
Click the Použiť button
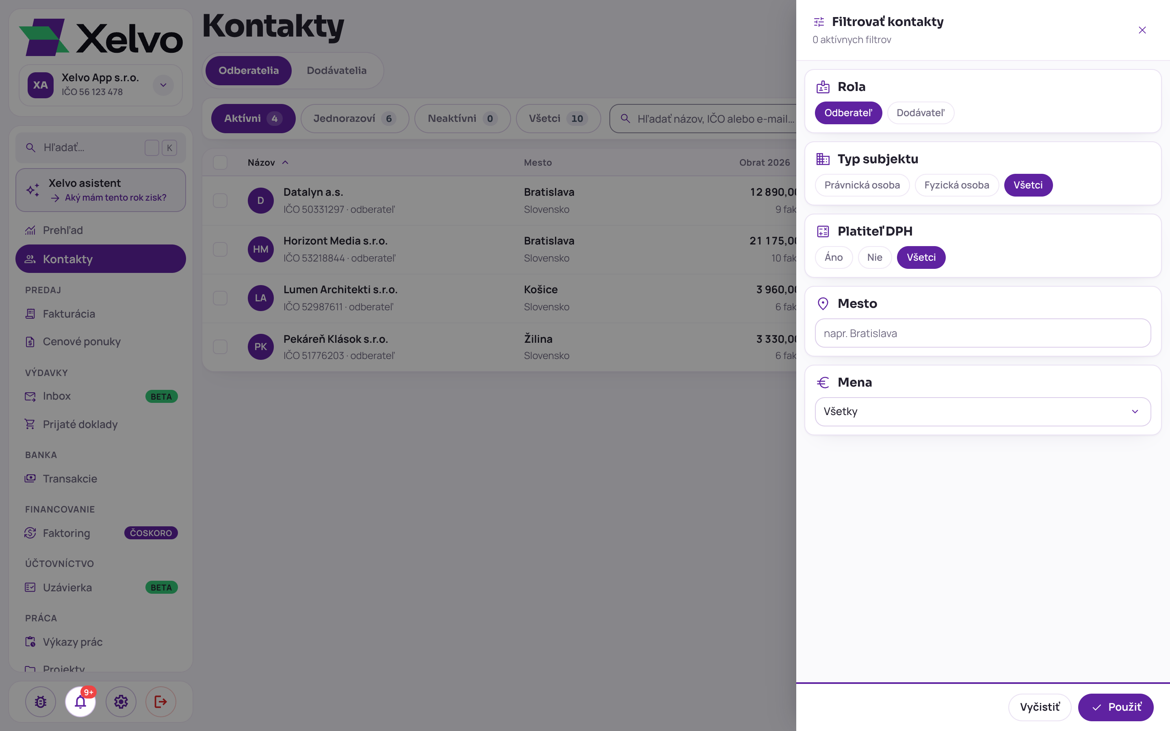[1116, 707]
